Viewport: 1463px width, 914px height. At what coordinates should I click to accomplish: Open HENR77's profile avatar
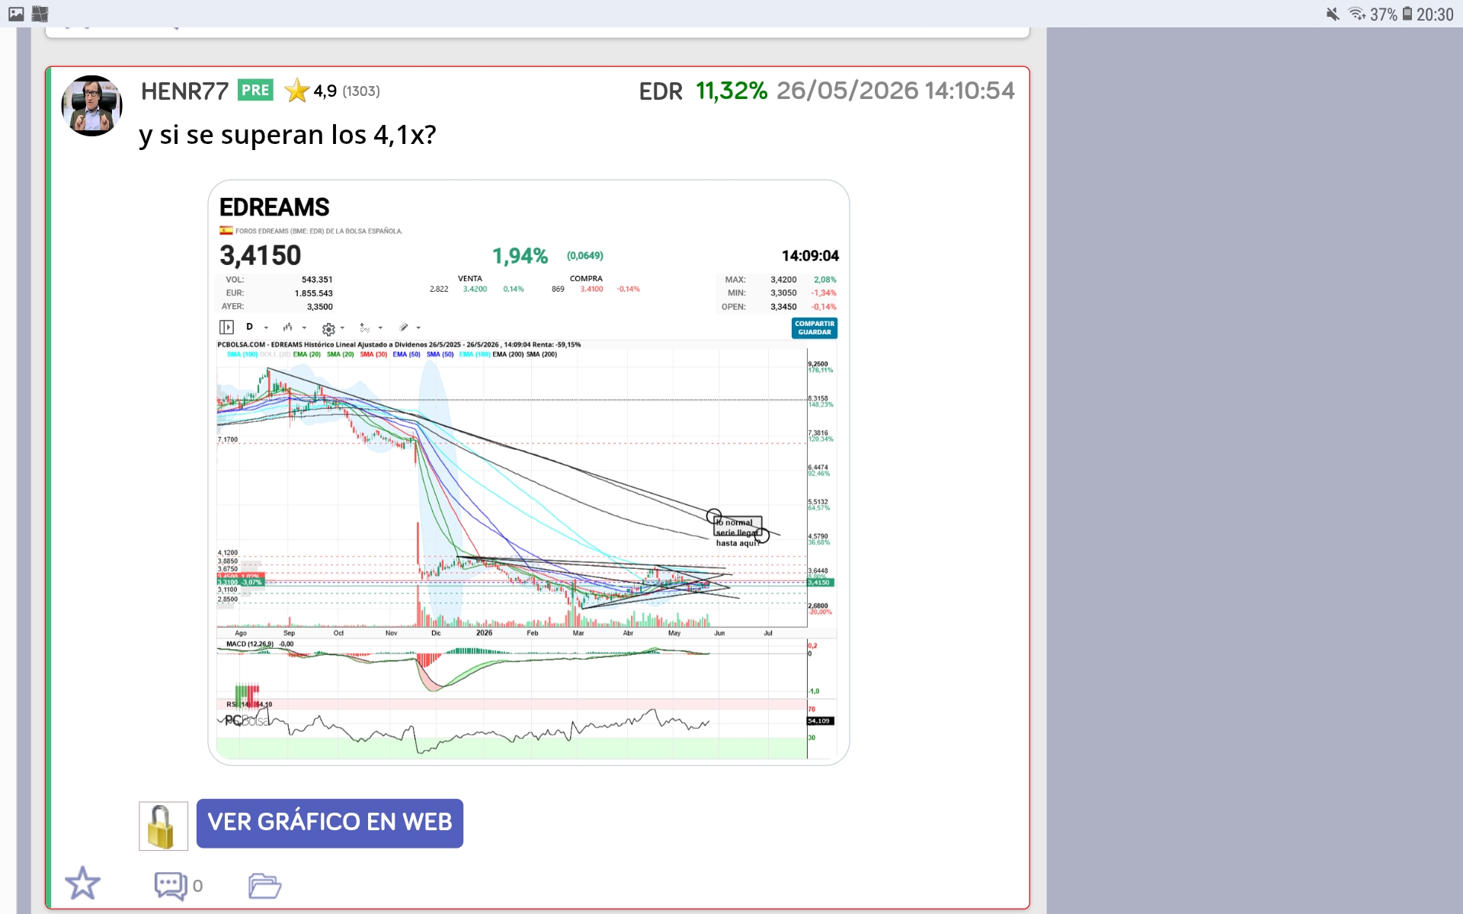[92, 106]
